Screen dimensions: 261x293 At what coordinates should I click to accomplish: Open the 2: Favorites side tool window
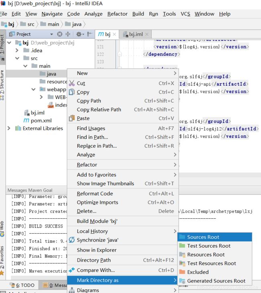point(2,260)
